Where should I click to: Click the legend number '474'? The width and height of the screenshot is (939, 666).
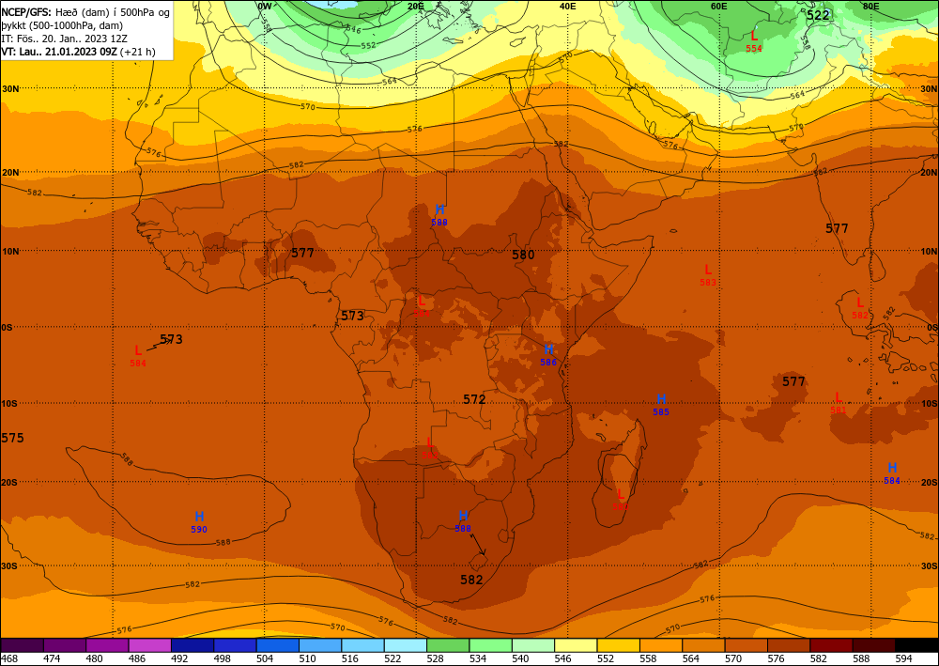click(52, 658)
